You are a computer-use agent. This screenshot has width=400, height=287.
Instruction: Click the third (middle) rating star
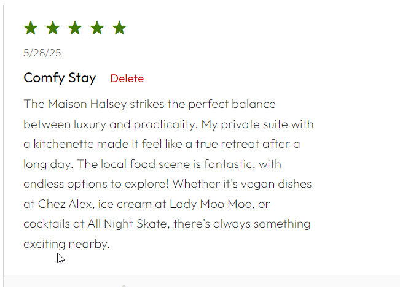point(75,28)
